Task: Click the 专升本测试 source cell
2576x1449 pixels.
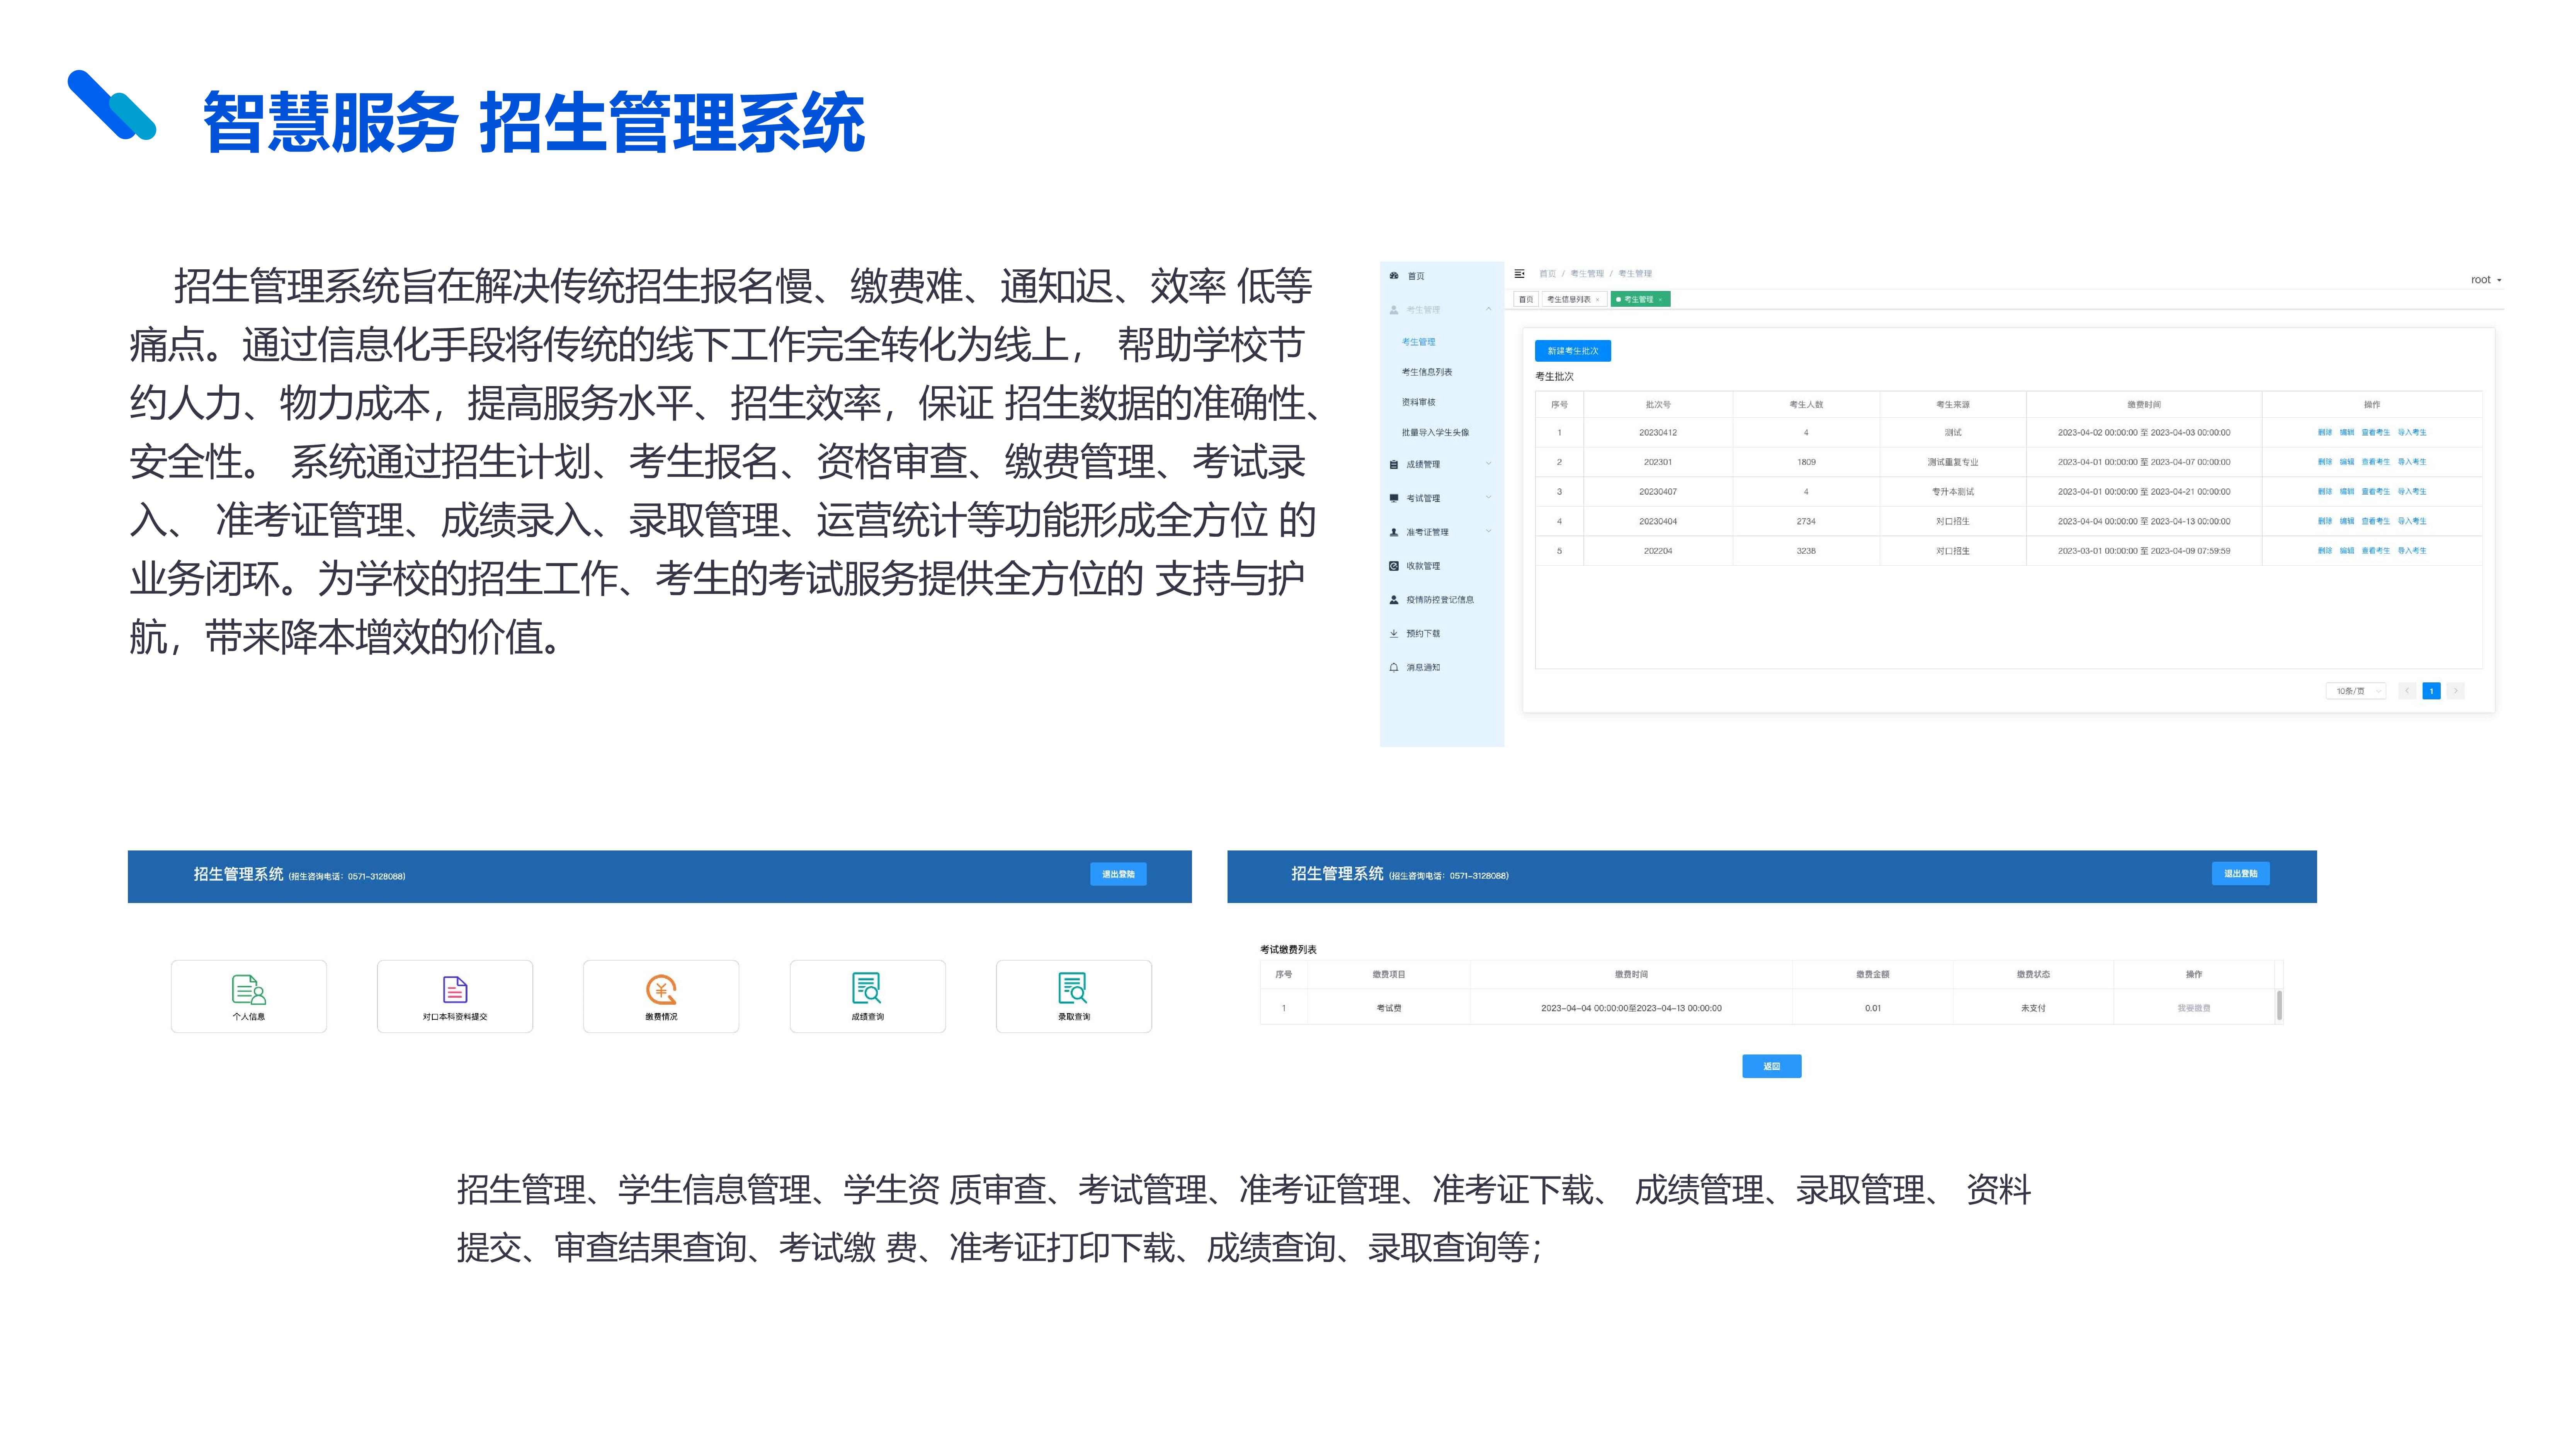Action: point(1953,492)
